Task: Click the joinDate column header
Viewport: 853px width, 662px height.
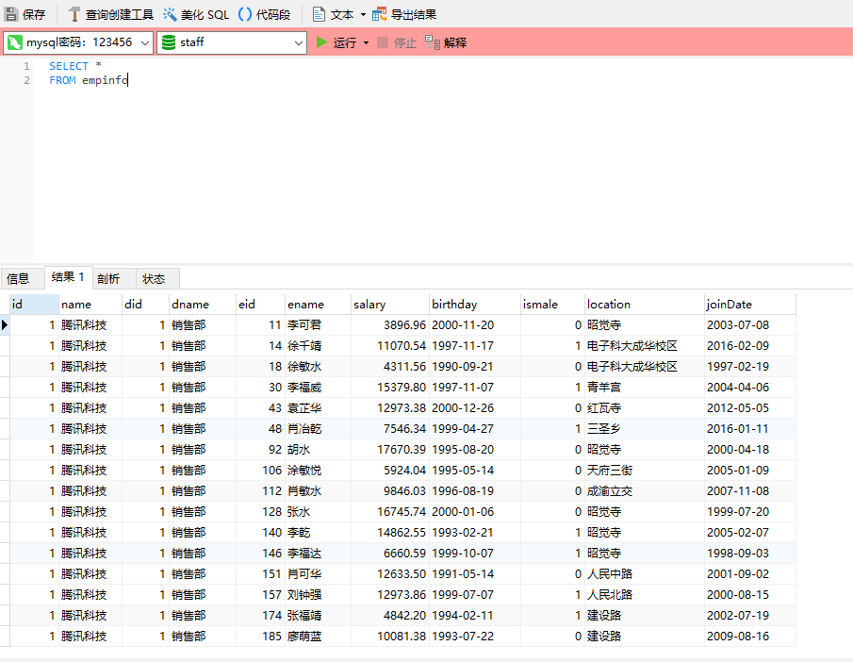Action: point(750,305)
